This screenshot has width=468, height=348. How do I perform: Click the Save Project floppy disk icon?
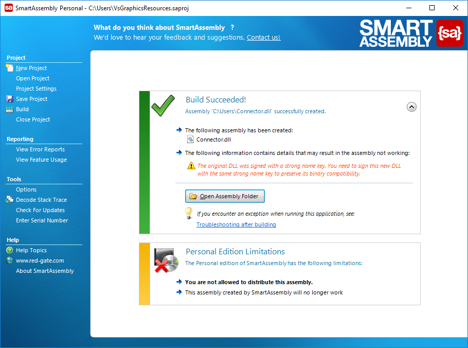click(x=10, y=99)
